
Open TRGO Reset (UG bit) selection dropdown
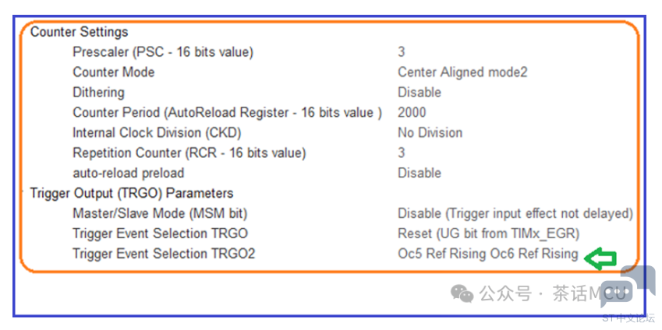point(488,233)
